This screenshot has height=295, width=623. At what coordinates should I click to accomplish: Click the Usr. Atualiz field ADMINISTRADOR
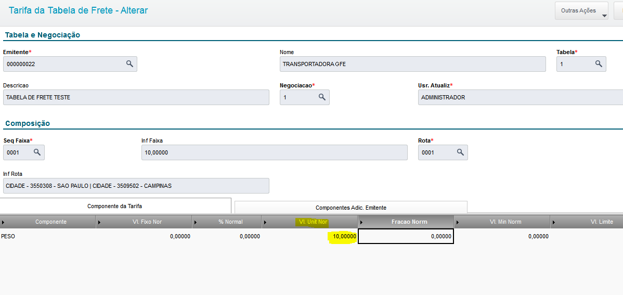521,97
